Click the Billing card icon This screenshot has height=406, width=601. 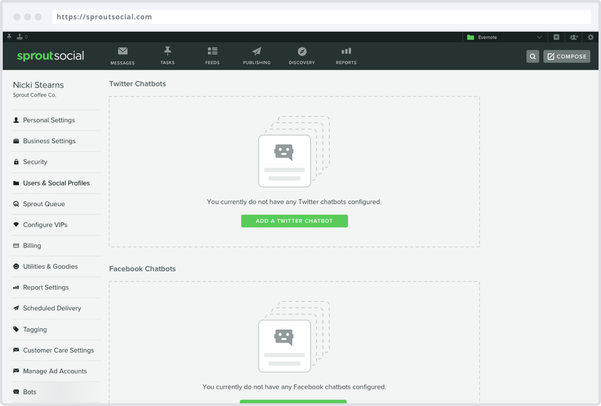pos(16,246)
